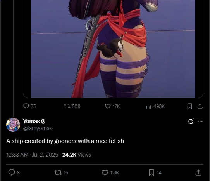Reply to Yomas post with 8 comments

(x=14, y=172)
